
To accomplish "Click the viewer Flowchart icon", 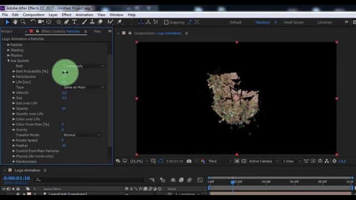I will 327,161.
